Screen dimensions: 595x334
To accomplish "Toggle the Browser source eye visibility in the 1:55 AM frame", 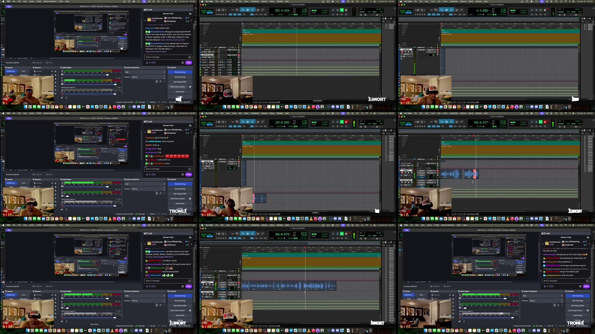I will [x=52, y=71].
